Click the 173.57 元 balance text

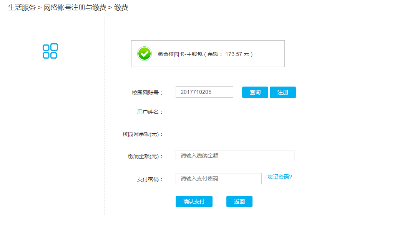[x=238, y=54]
